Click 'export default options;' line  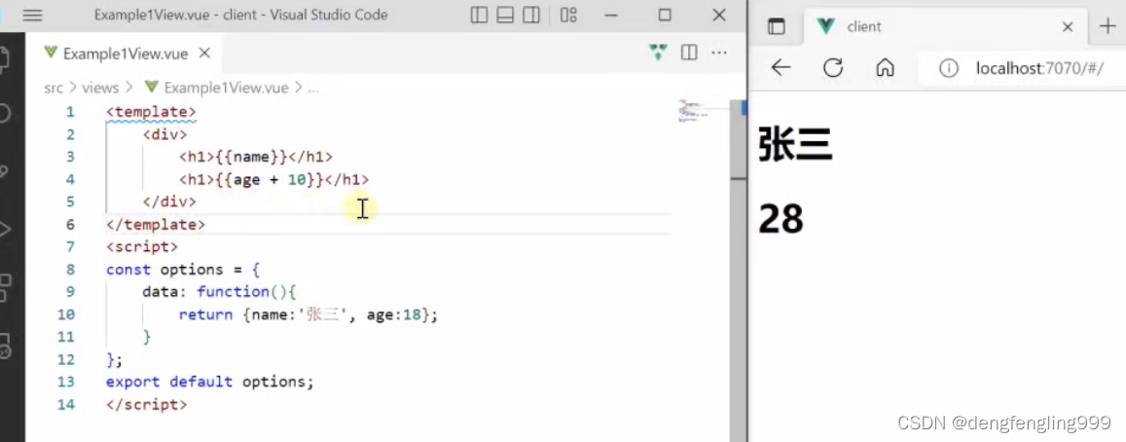[209, 382]
